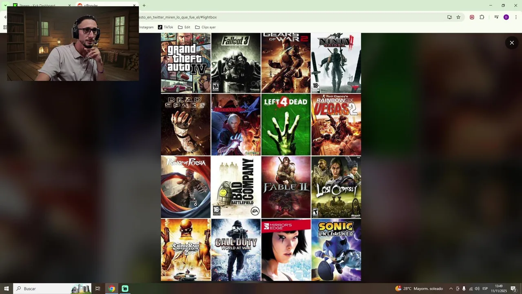Click the Dead Space cover
Image resolution: width=522 pixels, height=294 pixels.
(186, 125)
